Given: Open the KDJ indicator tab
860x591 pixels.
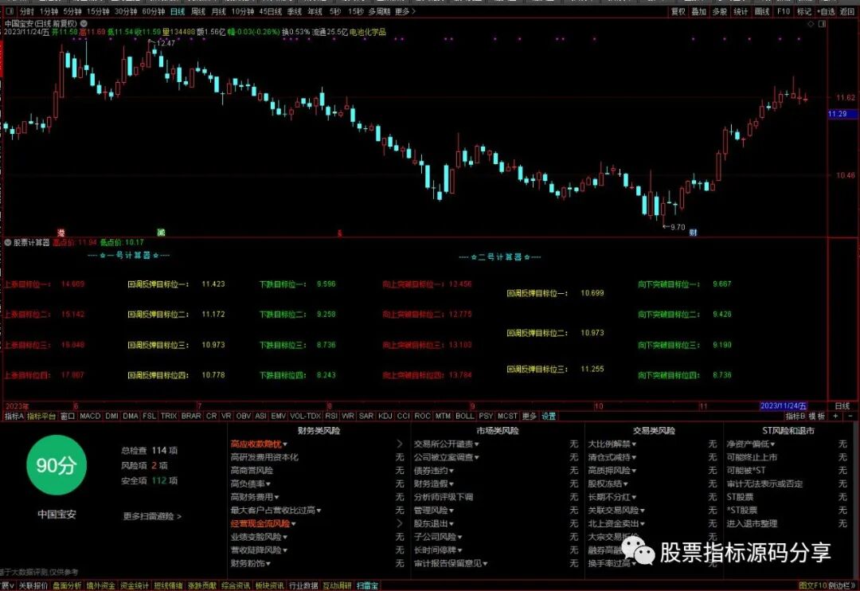Looking at the screenshot, I should pyautogui.click(x=385, y=417).
